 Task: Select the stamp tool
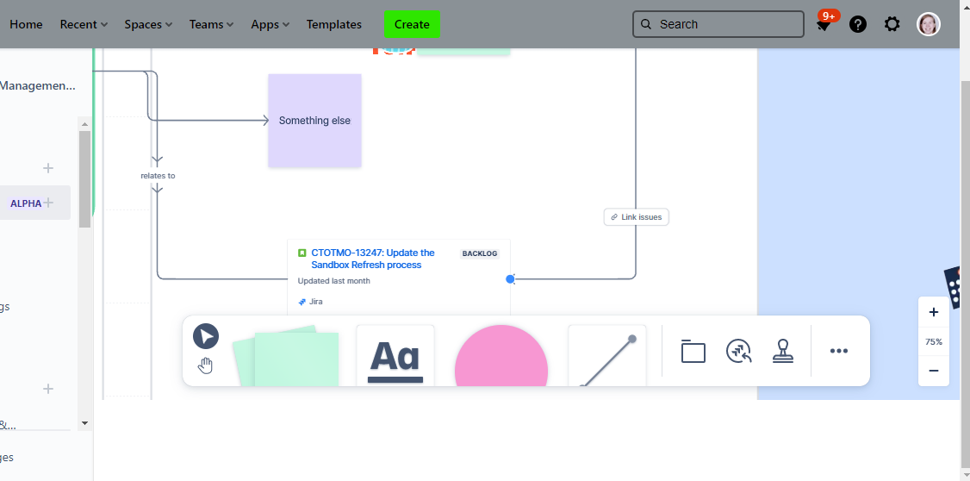click(783, 351)
